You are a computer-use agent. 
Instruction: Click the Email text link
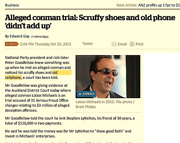(122, 44)
